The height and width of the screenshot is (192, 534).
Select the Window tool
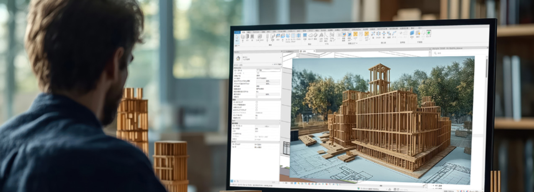pos(252,37)
